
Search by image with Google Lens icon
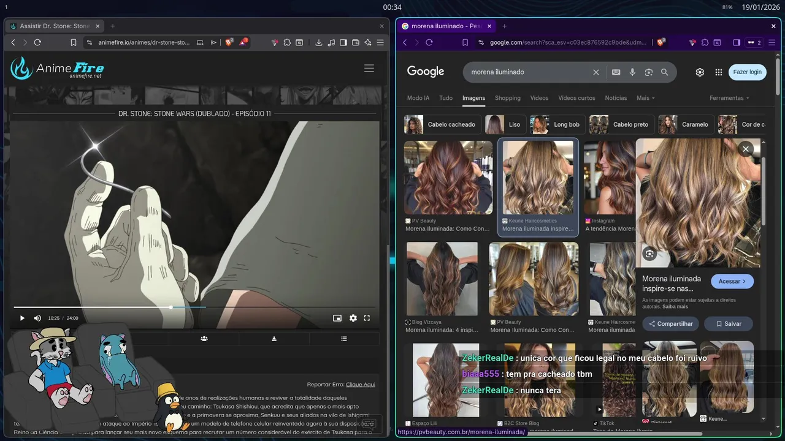coord(648,72)
